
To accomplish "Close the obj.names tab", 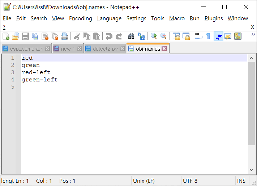I will click(164, 48).
